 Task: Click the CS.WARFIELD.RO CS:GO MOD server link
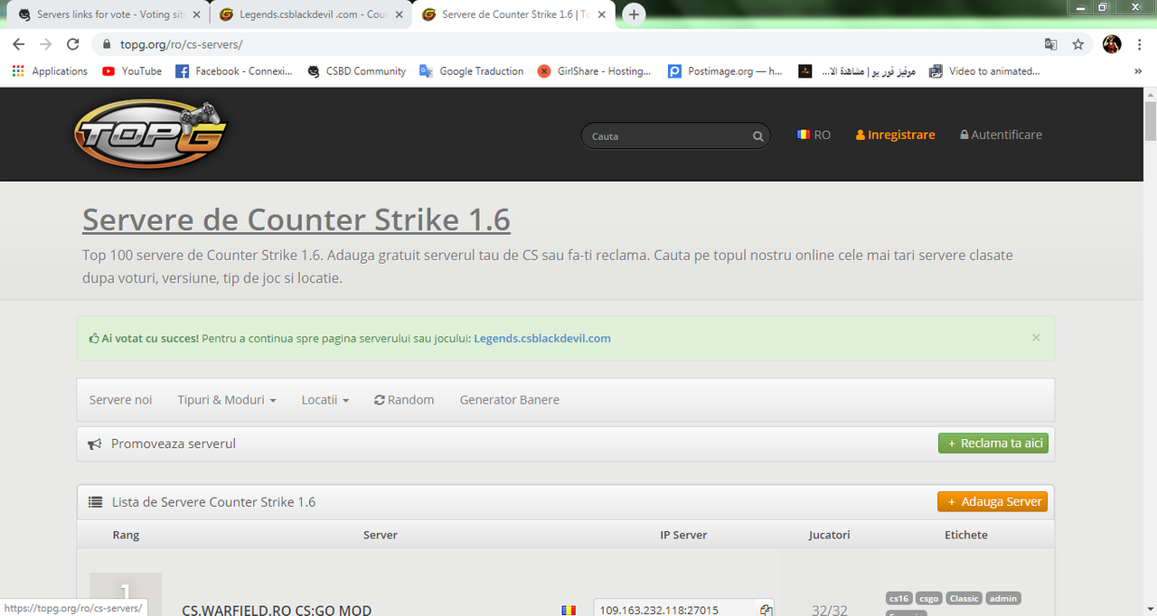(277, 610)
